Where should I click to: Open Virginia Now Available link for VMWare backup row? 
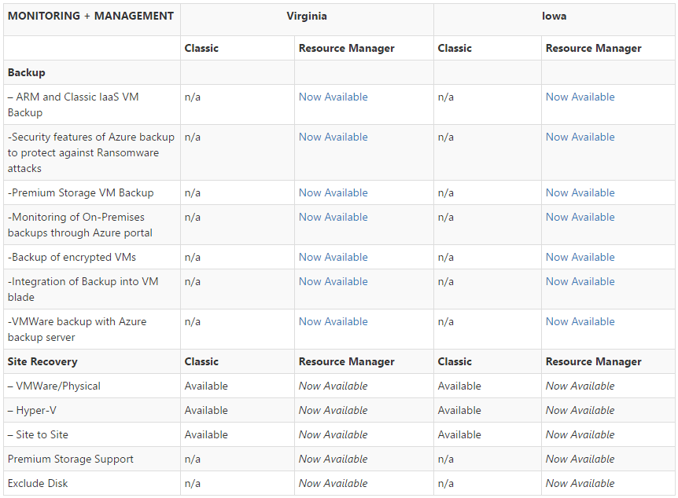tap(333, 321)
